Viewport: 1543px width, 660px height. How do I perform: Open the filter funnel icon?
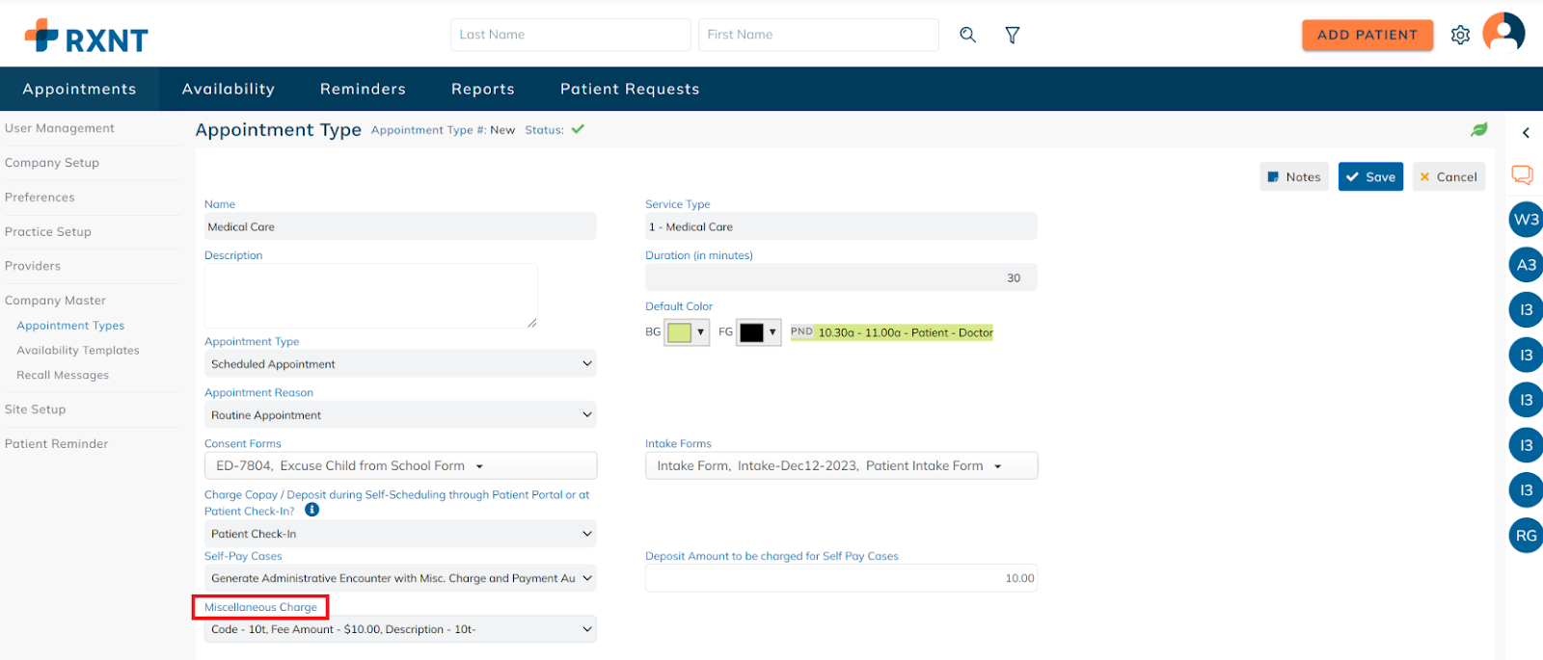coord(1012,35)
